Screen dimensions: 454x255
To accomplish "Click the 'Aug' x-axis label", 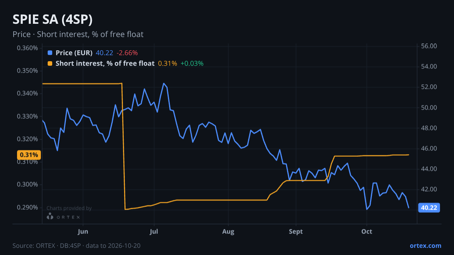I will point(228,231).
